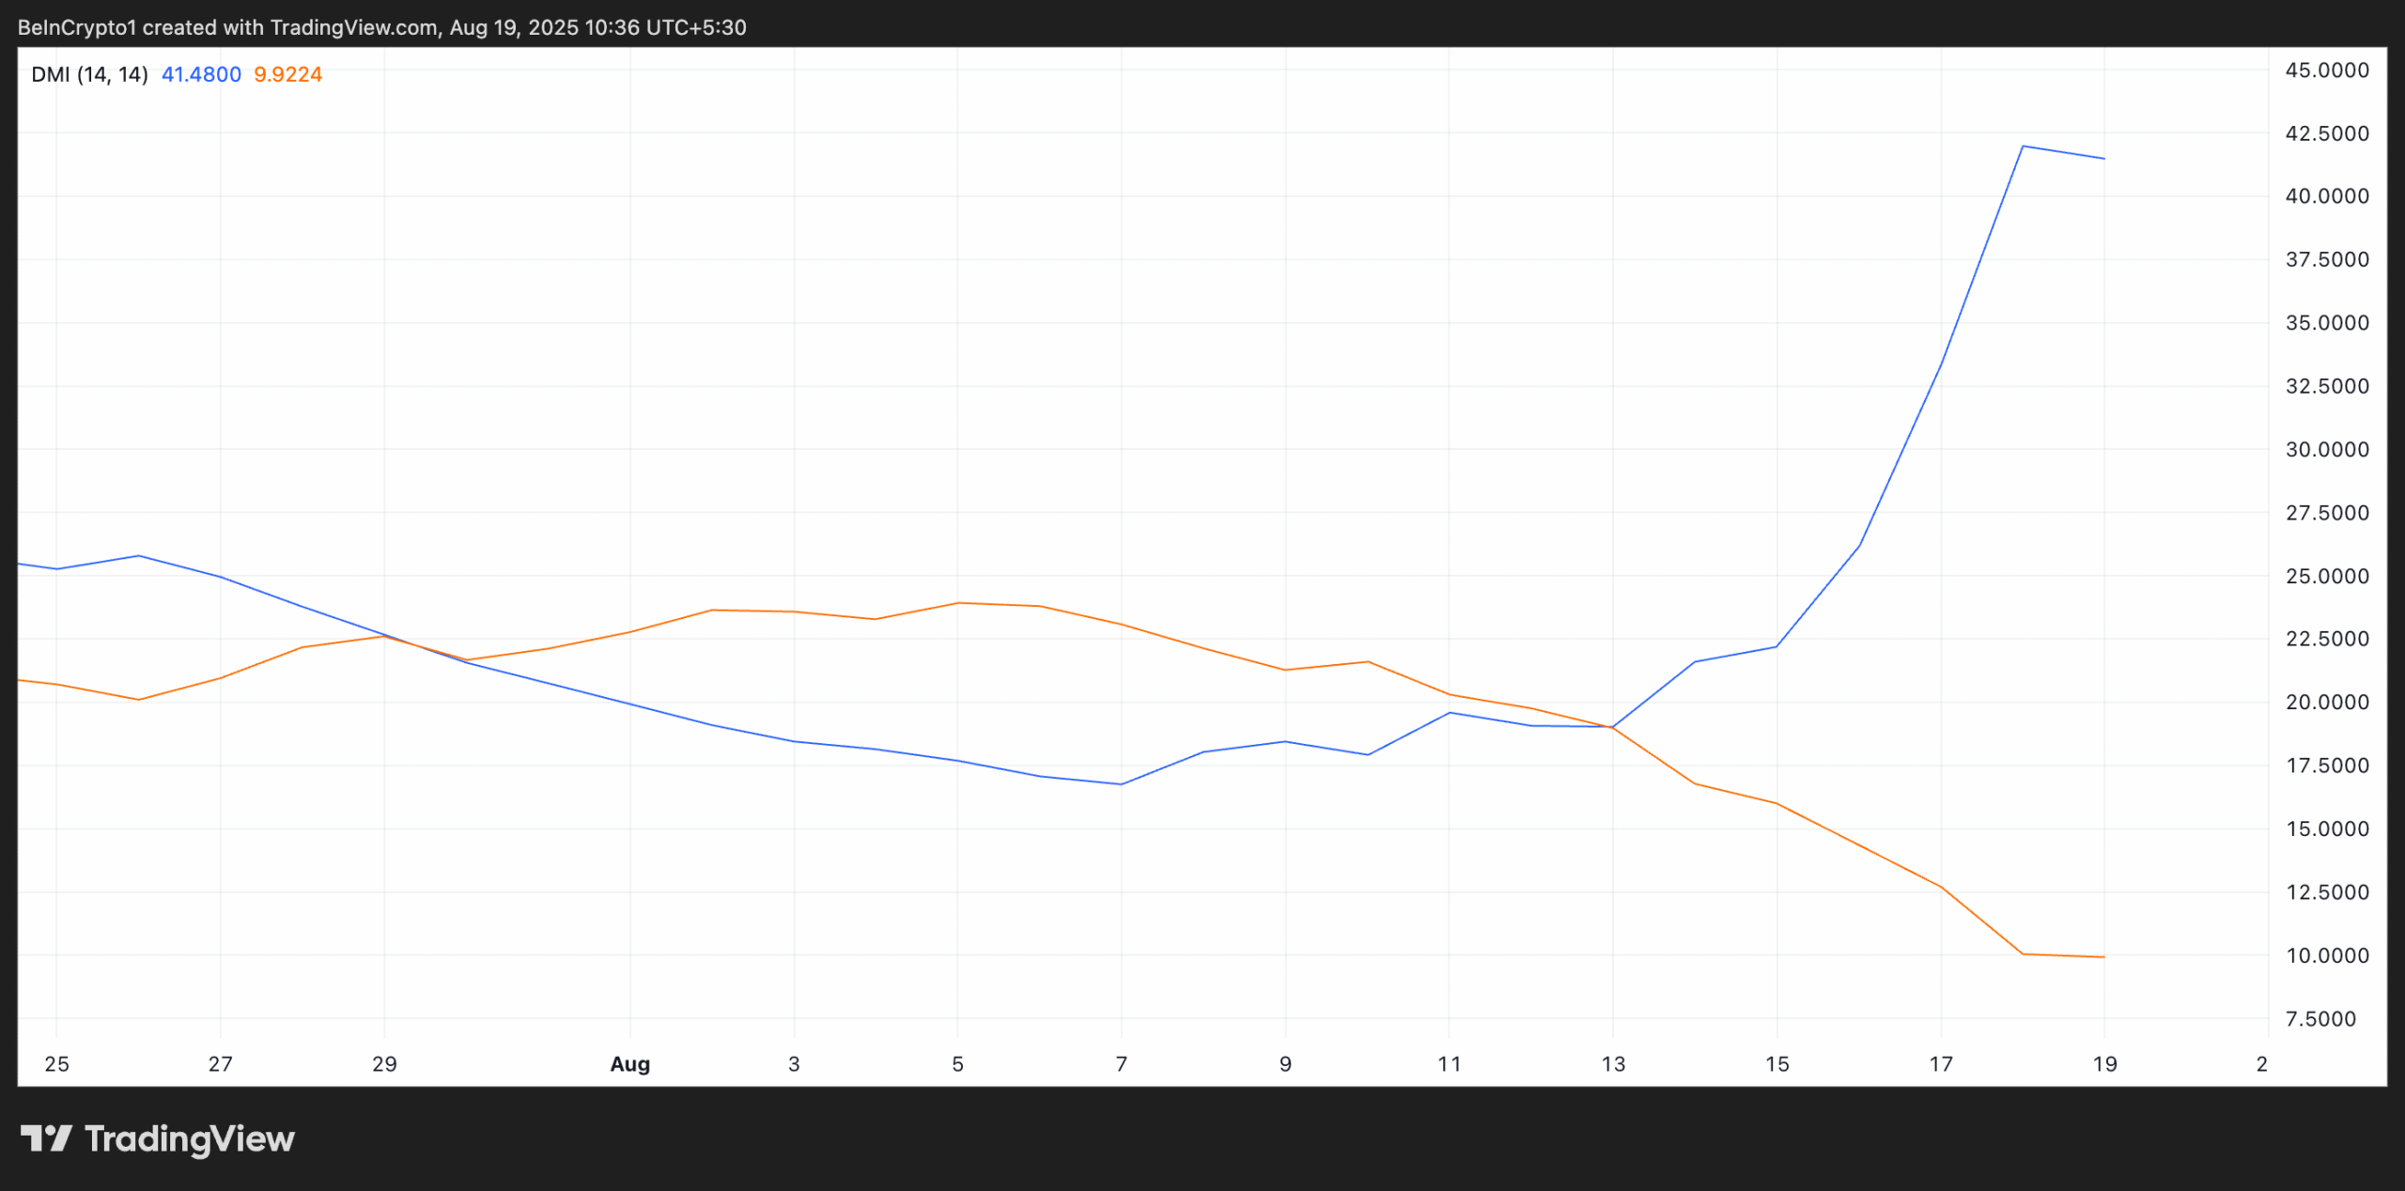
Task: Click the 25.0000 price axis label
Action: click(2327, 576)
